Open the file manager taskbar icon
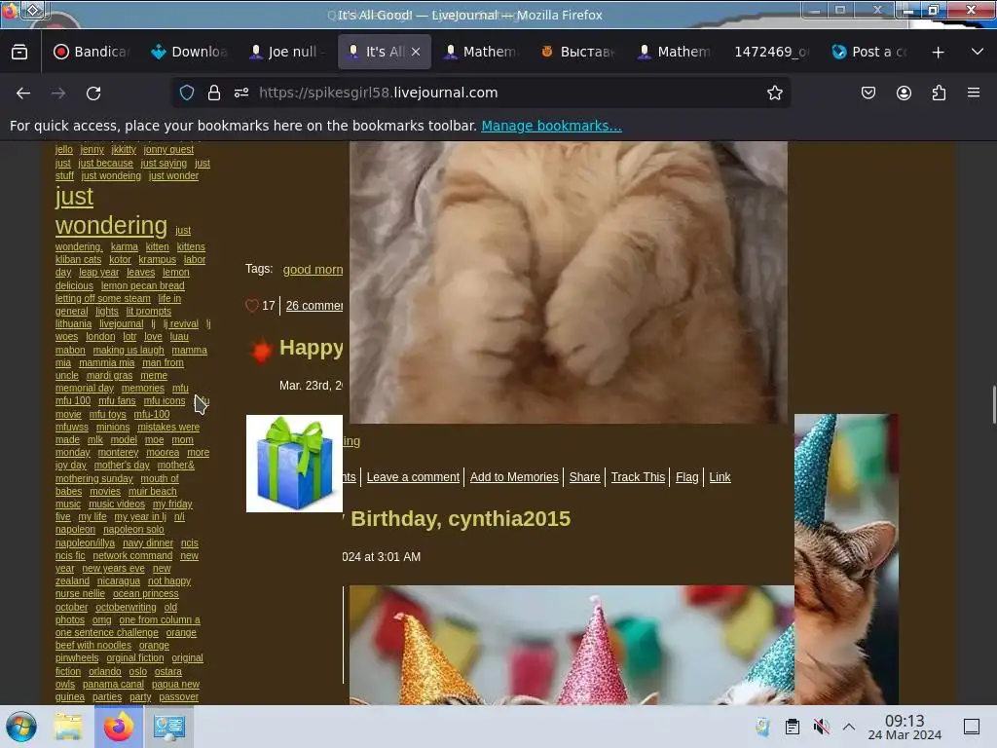The width and height of the screenshot is (997, 748). pos(68,727)
